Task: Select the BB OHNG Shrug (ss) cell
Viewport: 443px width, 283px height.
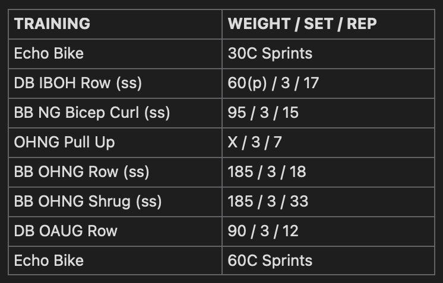Action: [x=115, y=202]
